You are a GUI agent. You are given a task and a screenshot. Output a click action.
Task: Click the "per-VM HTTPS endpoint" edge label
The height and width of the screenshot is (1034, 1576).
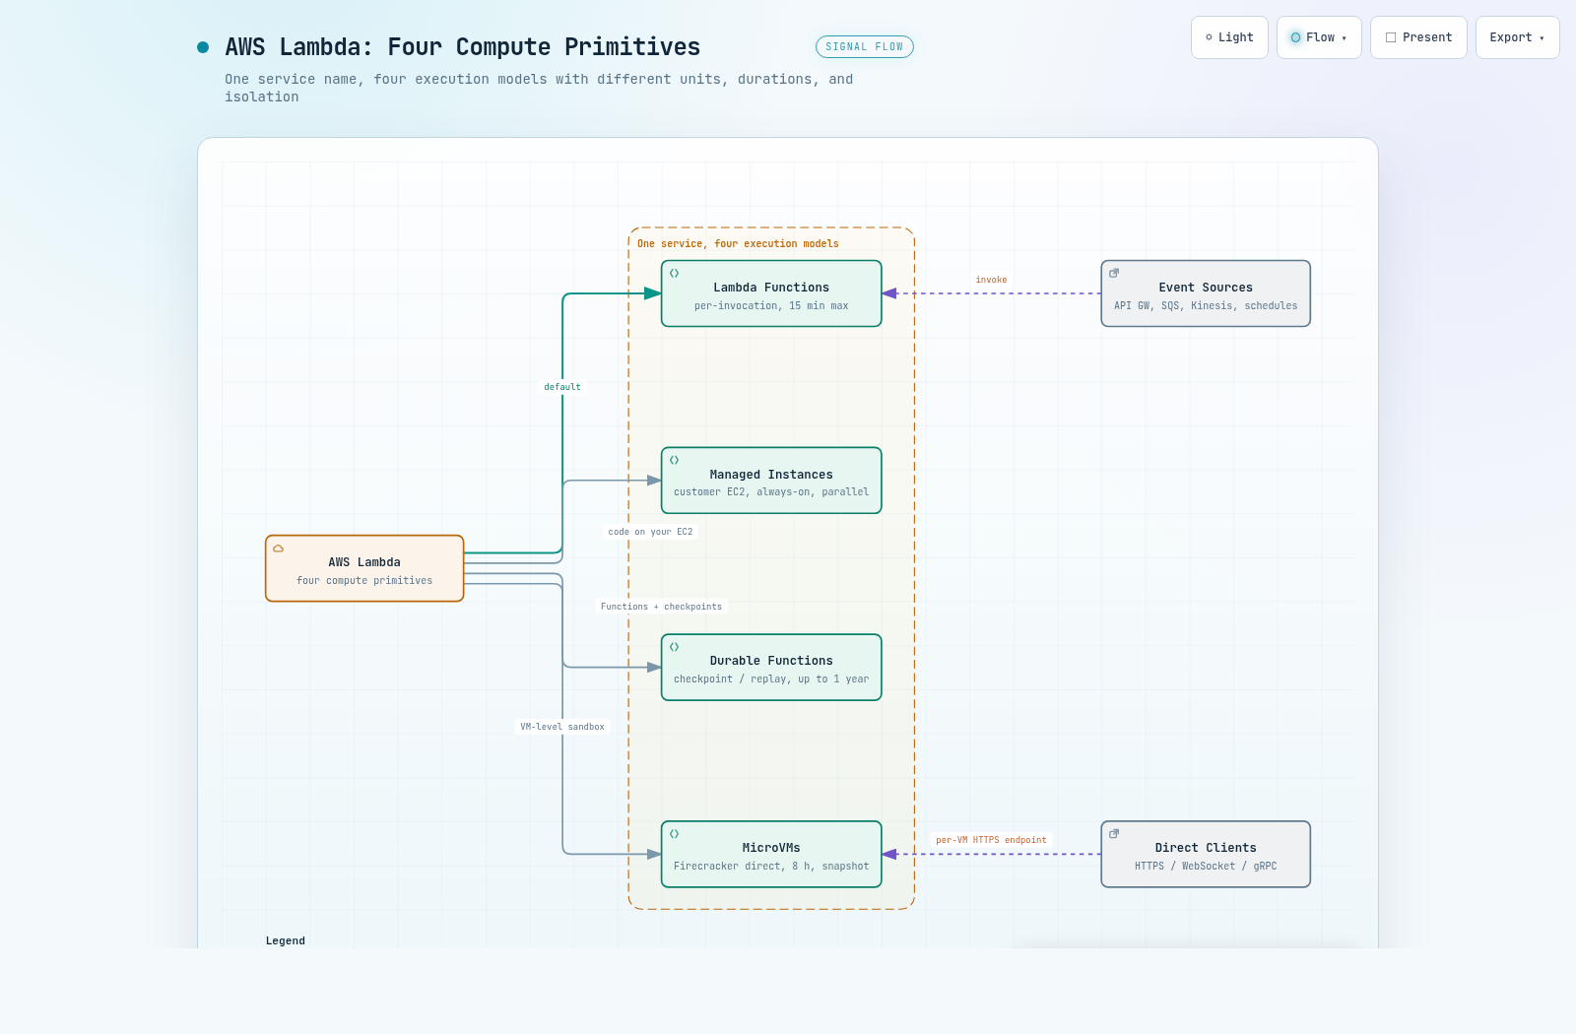tap(991, 840)
